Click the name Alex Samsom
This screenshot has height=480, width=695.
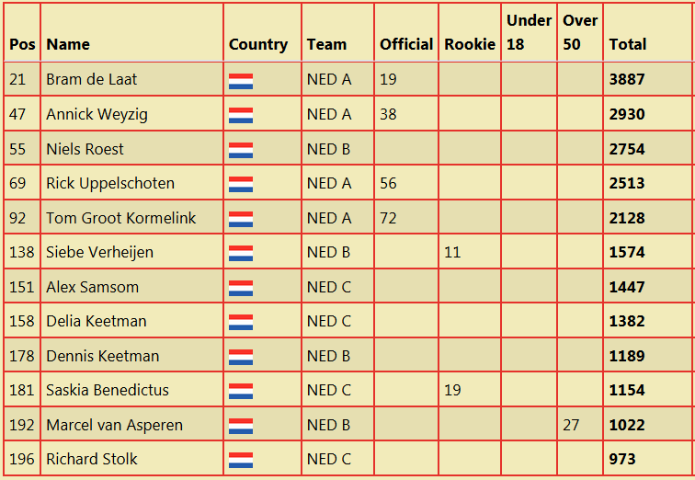coord(92,287)
